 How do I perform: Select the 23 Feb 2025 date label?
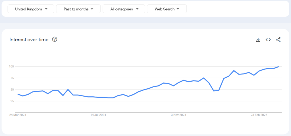tap(259, 115)
